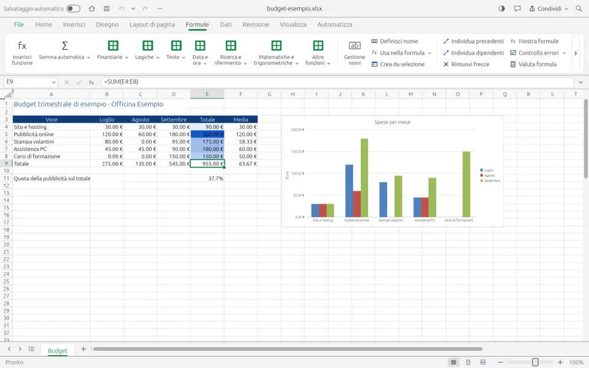Click the fx icon beside formula bar

click(x=91, y=82)
